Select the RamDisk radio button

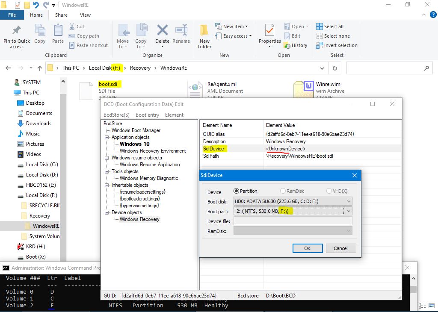pos(283,191)
